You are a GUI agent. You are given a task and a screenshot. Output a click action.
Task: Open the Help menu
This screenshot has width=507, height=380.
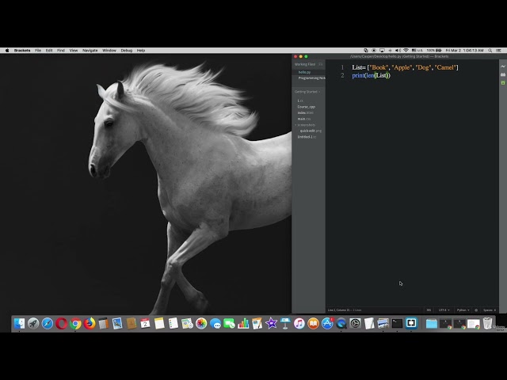pyautogui.click(x=141, y=51)
